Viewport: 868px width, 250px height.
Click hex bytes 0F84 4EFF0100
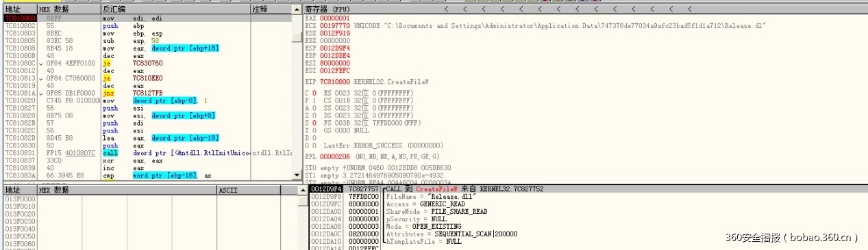tap(70, 63)
